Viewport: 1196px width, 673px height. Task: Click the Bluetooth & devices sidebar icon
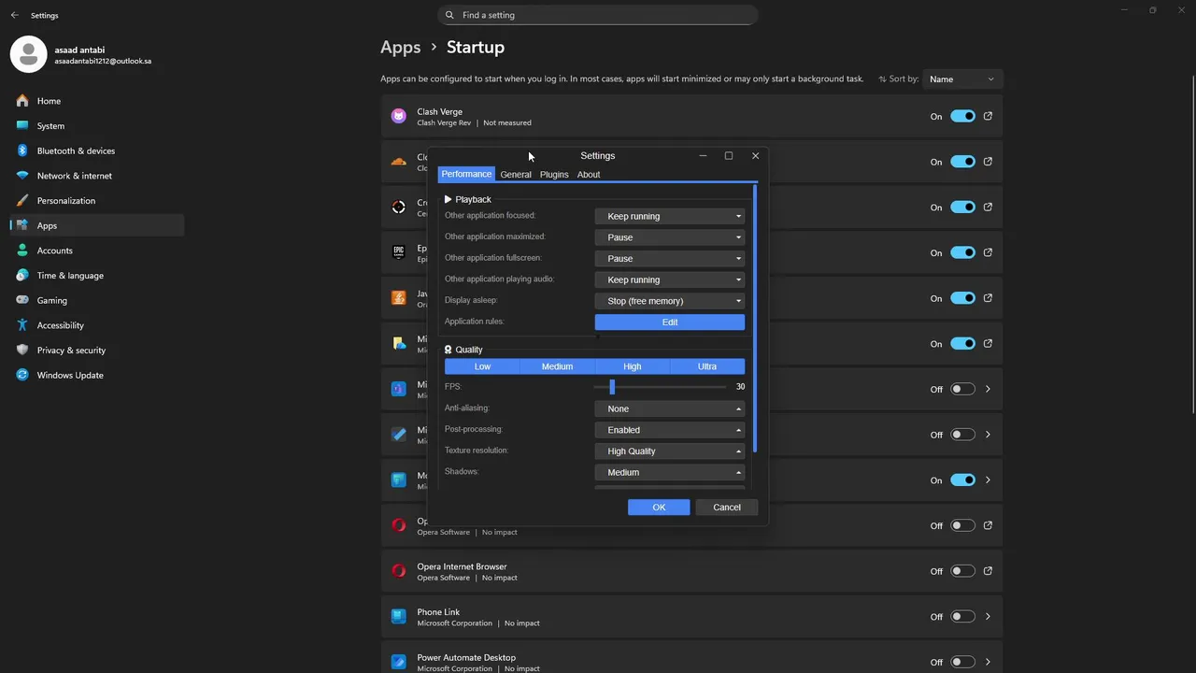click(22, 150)
